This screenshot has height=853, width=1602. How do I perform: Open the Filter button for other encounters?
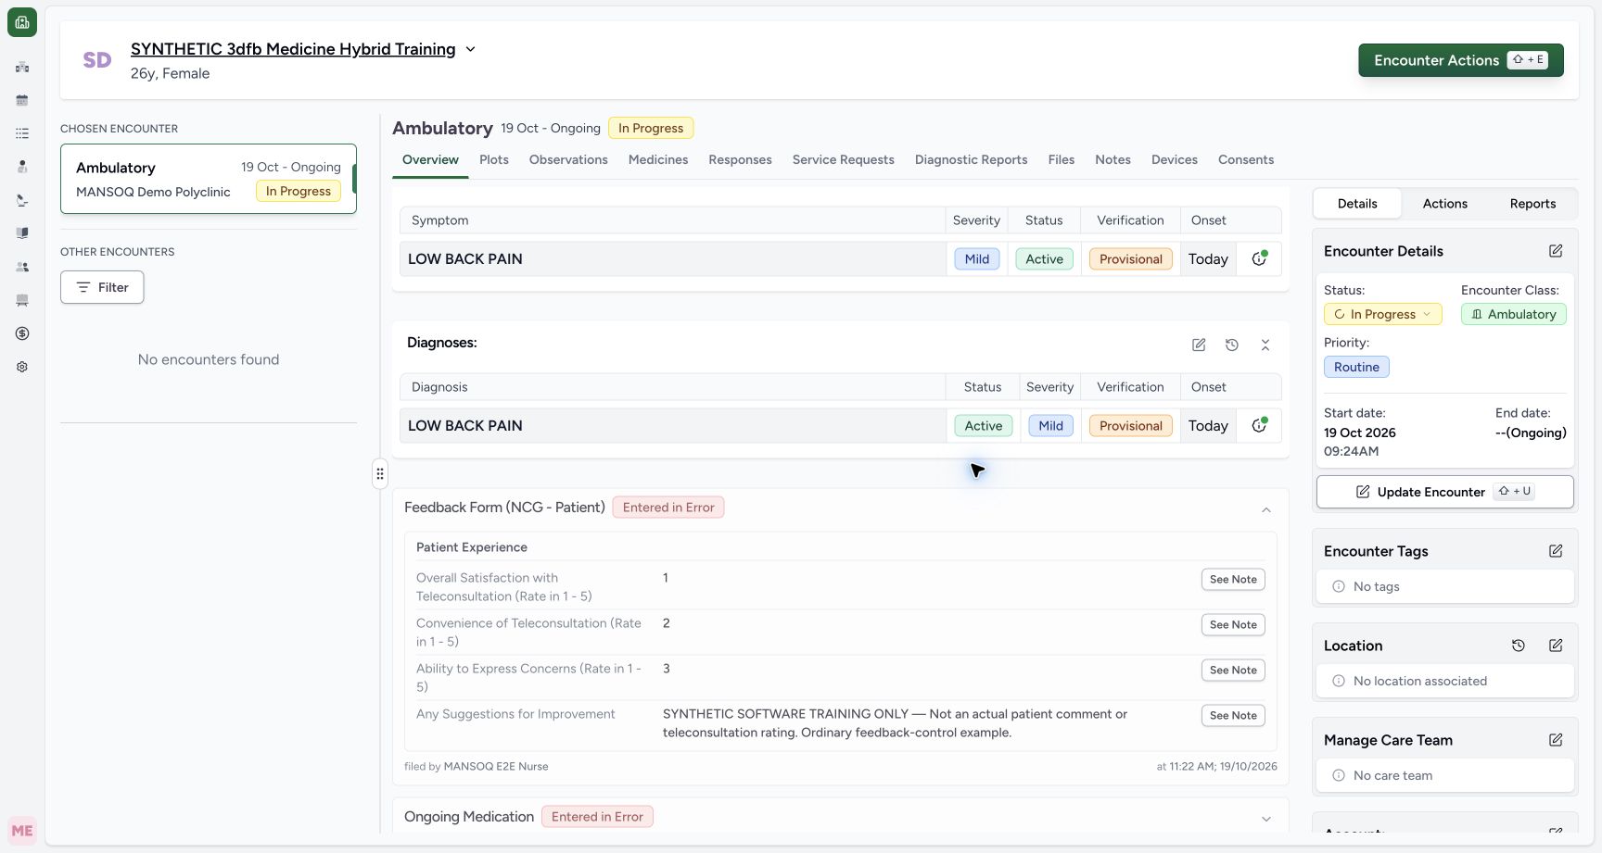click(102, 287)
